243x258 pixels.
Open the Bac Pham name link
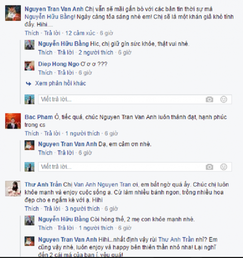tap(39, 117)
